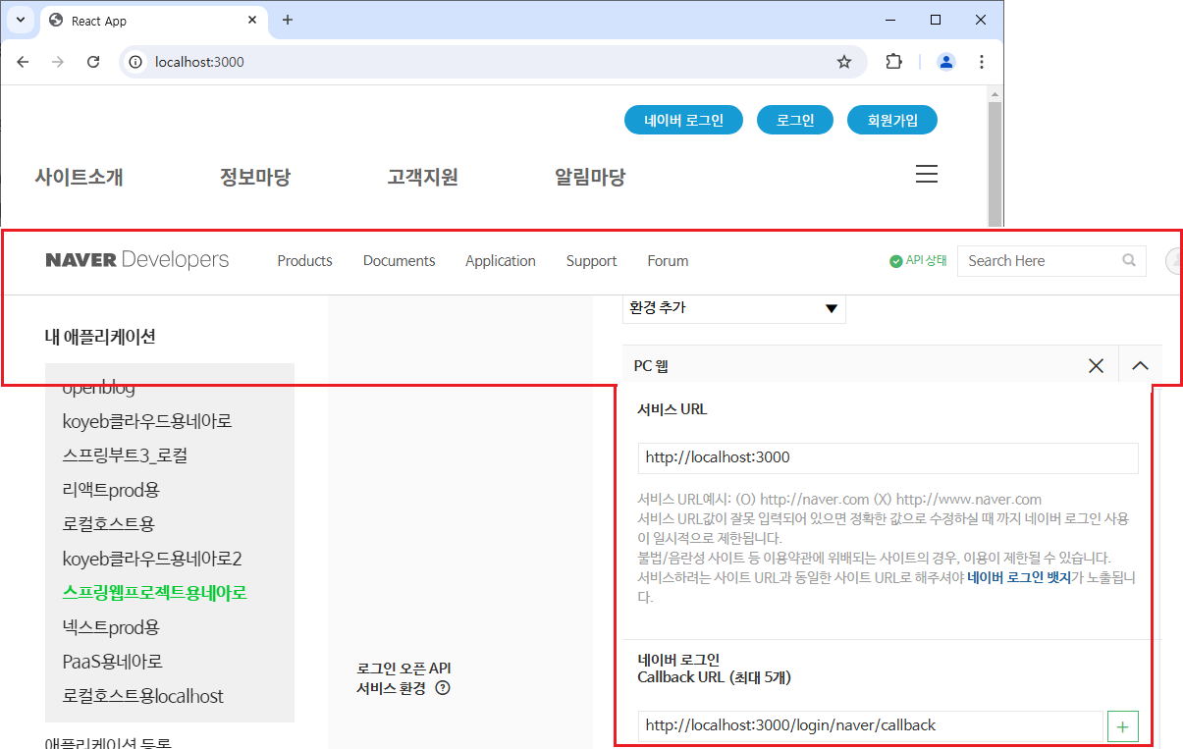Open the hamburger menu icon
The image size is (1183, 749).
927,175
